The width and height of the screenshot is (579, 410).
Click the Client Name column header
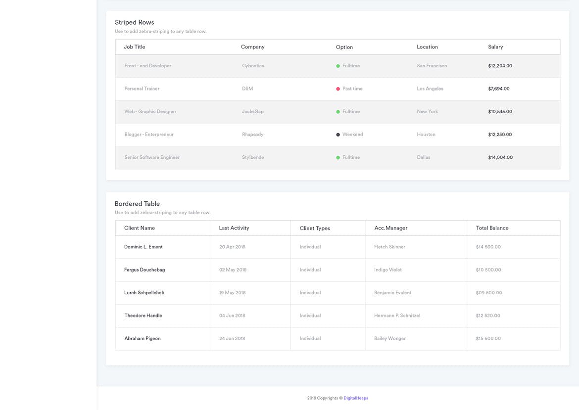(x=140, y=228)
